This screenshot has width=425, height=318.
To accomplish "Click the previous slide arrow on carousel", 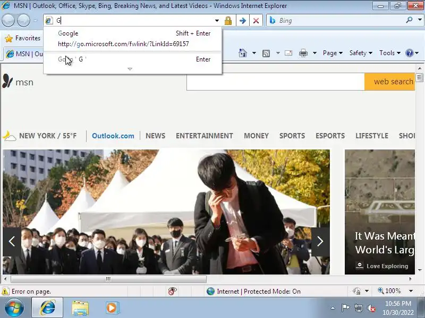I will coord(12,242).
